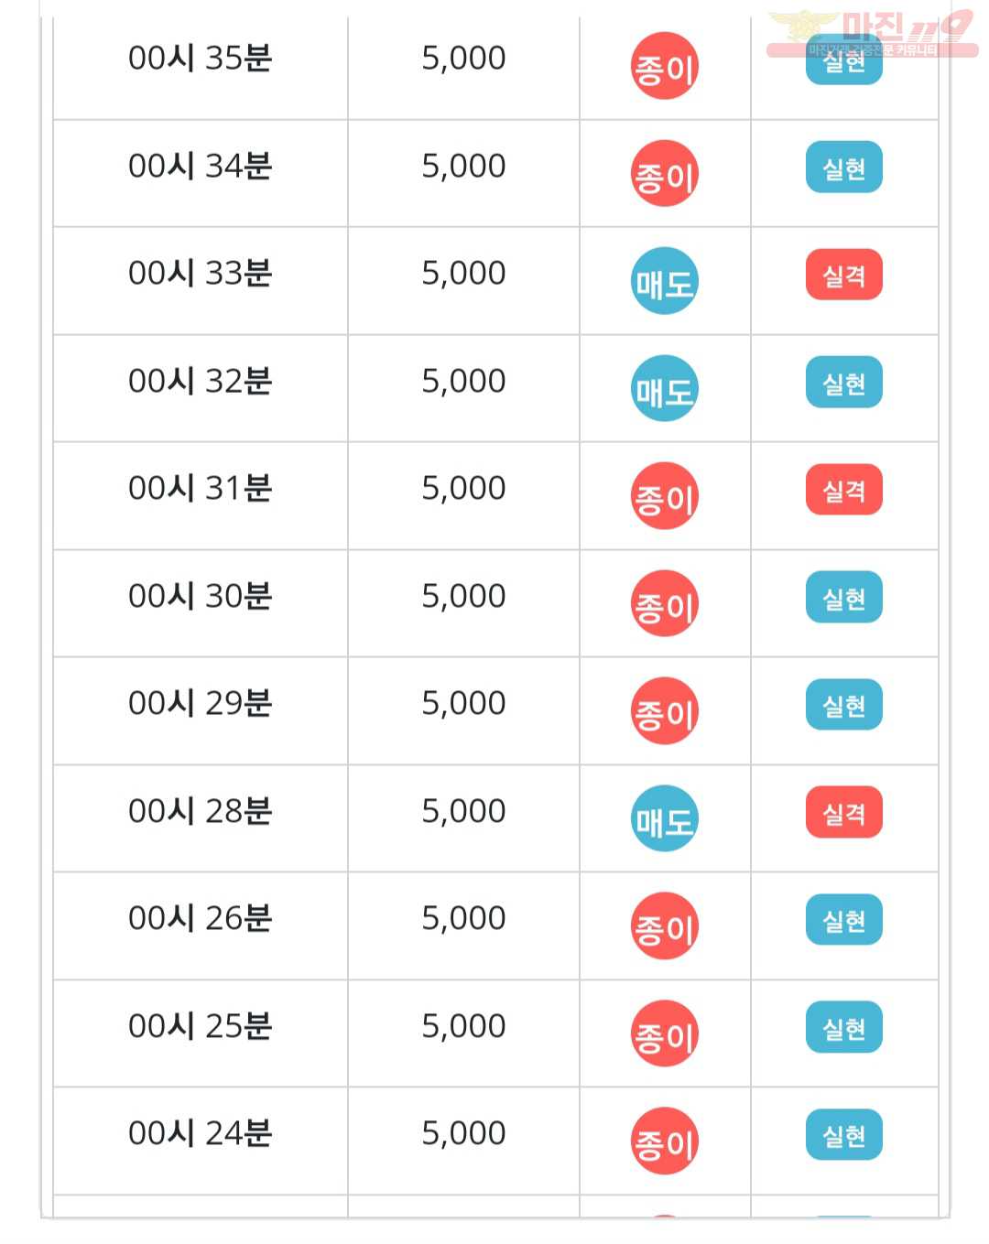Click the red 실격 badge at 00시 33분
The image size is (989, 1244).
point(844,275)
